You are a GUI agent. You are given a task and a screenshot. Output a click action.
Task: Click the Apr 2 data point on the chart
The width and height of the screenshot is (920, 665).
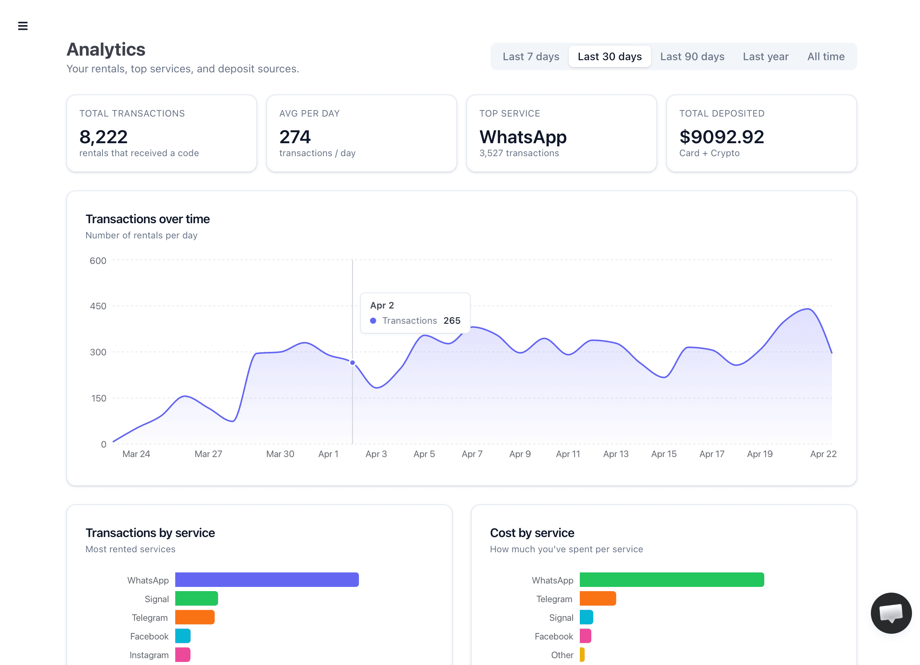(x=352, y=363)
